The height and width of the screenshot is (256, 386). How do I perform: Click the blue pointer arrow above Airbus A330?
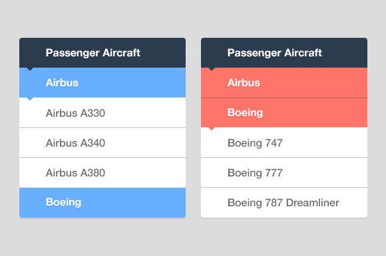click(x=30, y=99)
